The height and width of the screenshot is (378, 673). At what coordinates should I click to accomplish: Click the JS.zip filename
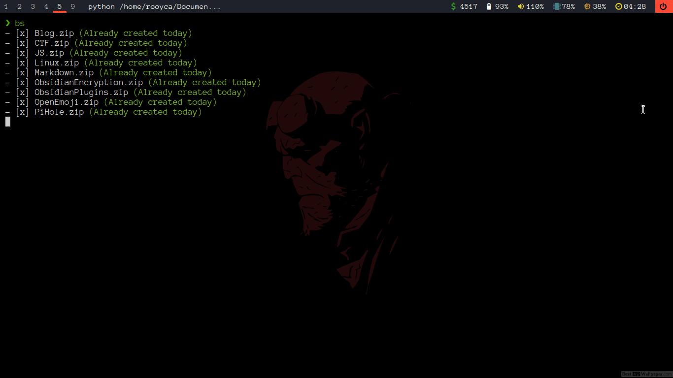click(49, 53)
